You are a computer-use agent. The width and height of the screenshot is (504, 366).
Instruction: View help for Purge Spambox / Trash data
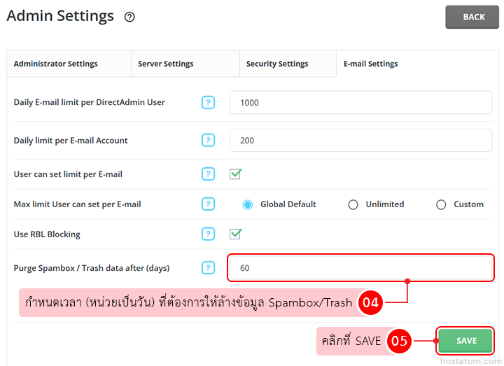coord(208,267)
